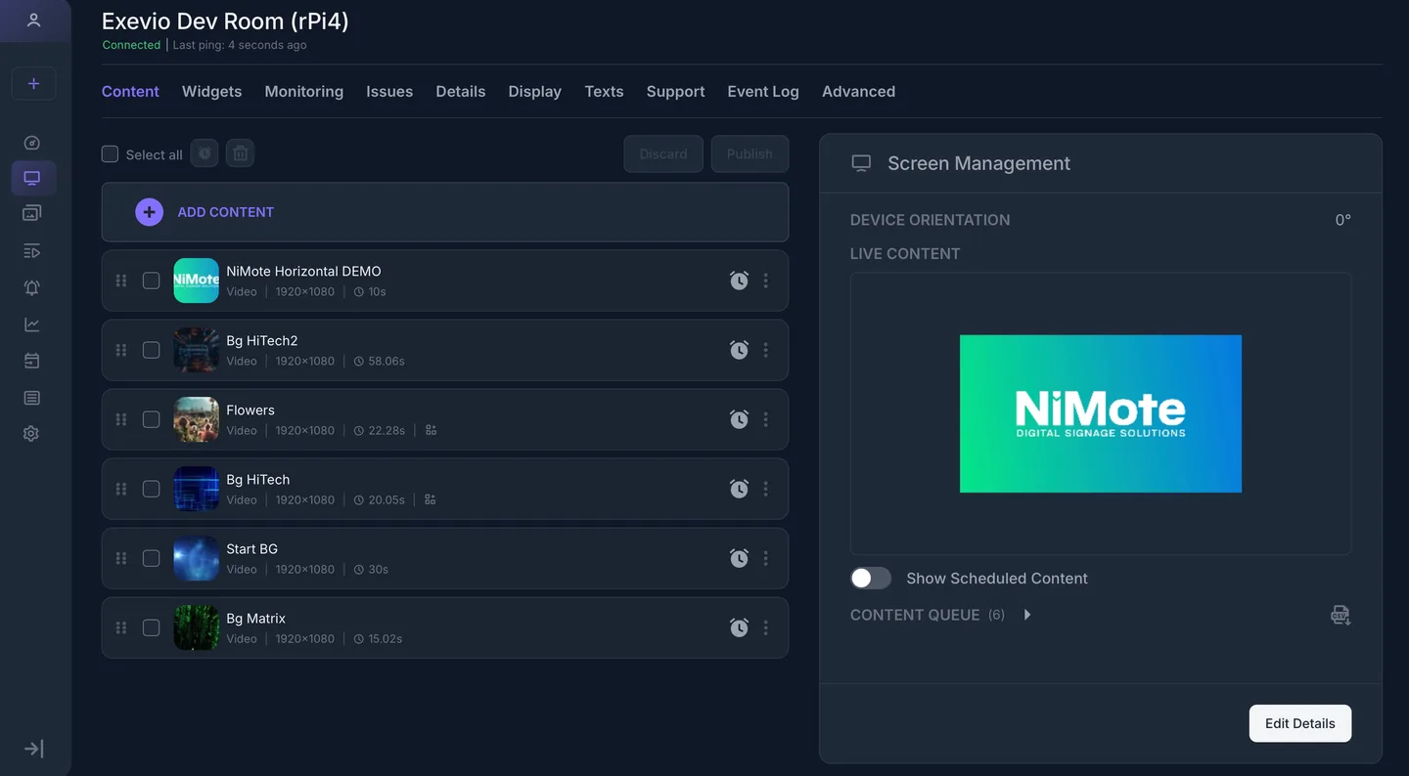1409x776 pixels.
Task: Click the trash delete icon beside Select all
Action: 240,153
